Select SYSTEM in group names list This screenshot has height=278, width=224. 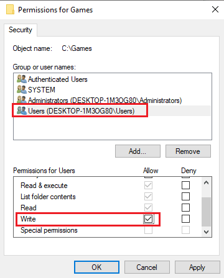click(x=112, y=90)
